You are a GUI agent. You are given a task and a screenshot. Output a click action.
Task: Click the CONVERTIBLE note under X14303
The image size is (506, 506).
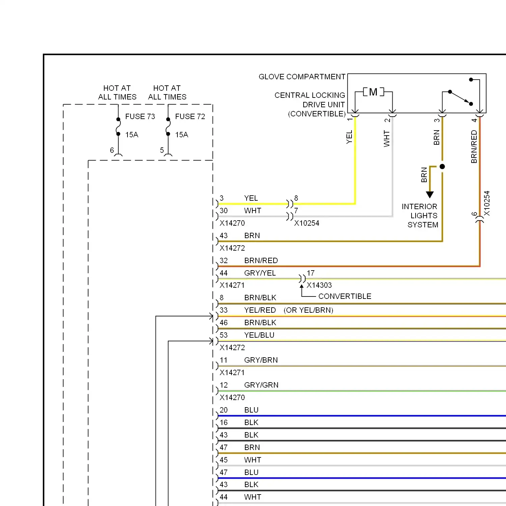coord(345,296)
